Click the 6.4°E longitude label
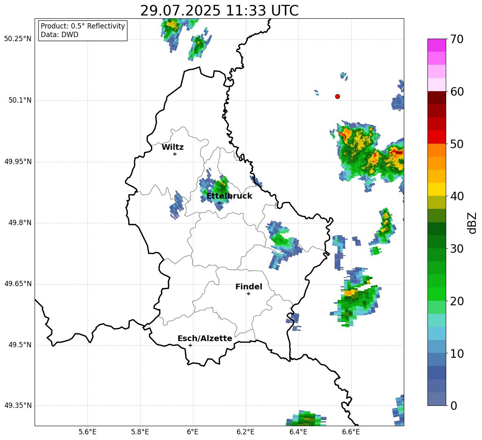This screenshot has height=440, width=482. 298,432
